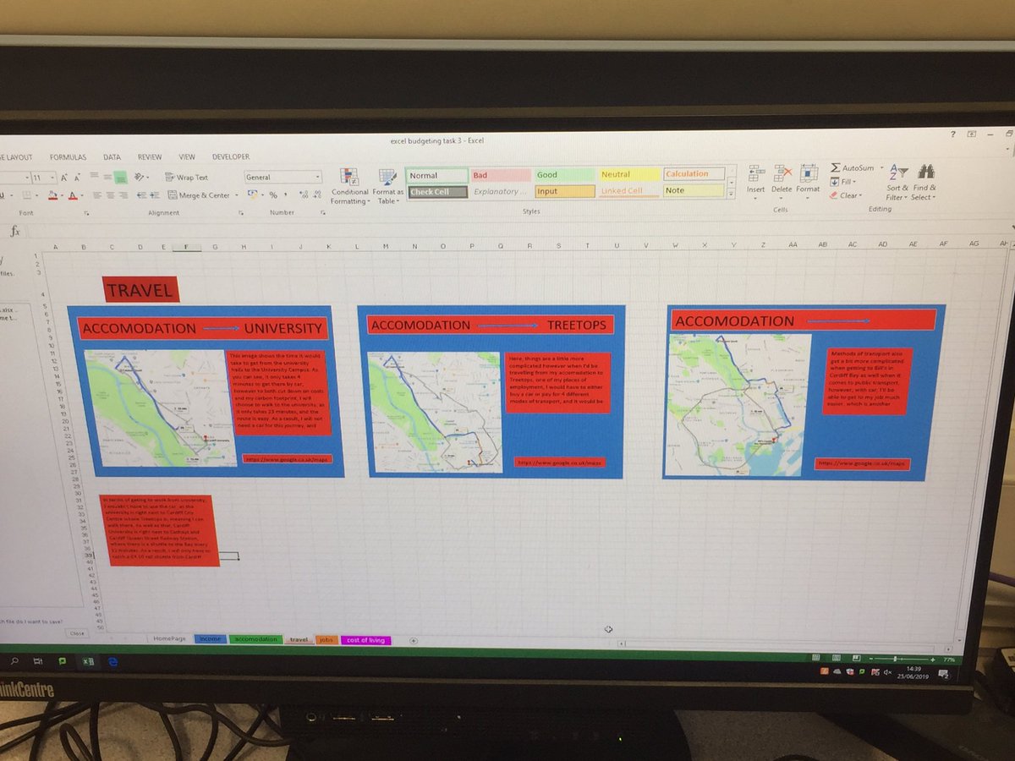
Task: Open google maps link in Treetops box
Action: tap(559, 463)
